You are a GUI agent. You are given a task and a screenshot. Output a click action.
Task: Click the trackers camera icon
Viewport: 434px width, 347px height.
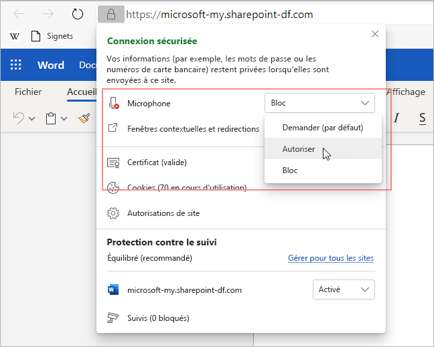(113, 318)
